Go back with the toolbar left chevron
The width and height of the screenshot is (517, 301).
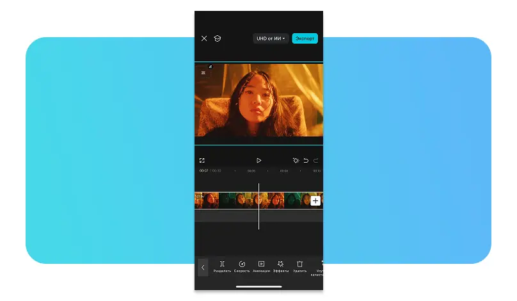tap(203, 267)
